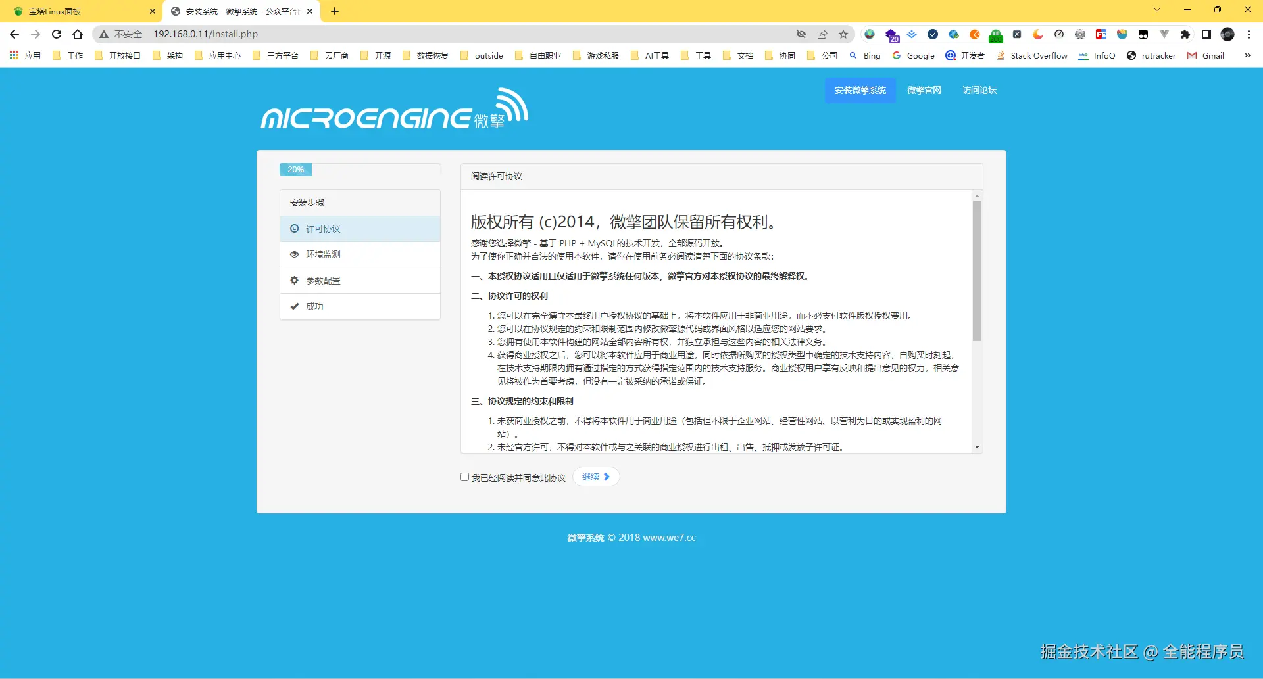Viewport: 1263px width, 679px height.
Task: Click the license agreement scrollbar thumb
Action: click(x=977, y=271)
